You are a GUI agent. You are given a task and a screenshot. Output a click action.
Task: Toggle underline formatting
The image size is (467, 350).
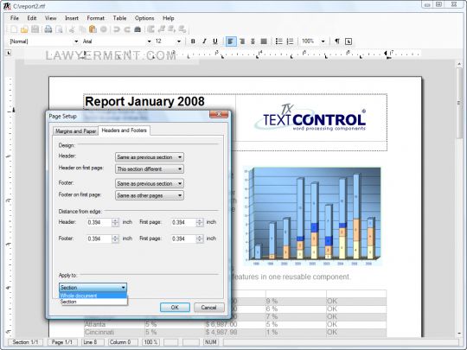[215, 41]
